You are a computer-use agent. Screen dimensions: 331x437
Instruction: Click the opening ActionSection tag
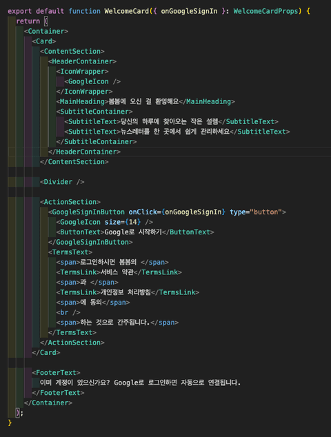(x=70, y=202)
